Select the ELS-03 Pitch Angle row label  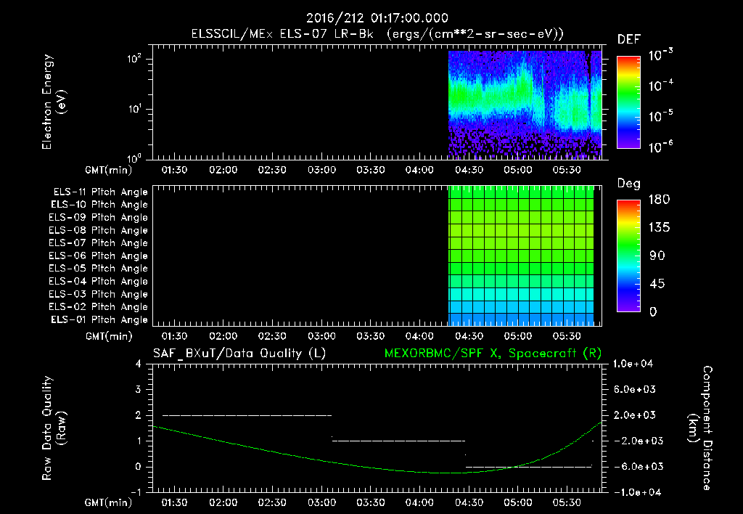tap(98, 294)
